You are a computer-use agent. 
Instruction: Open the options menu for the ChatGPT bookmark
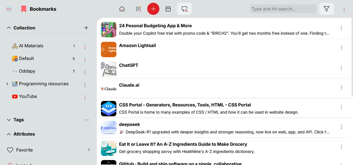[x=341, y=67]
